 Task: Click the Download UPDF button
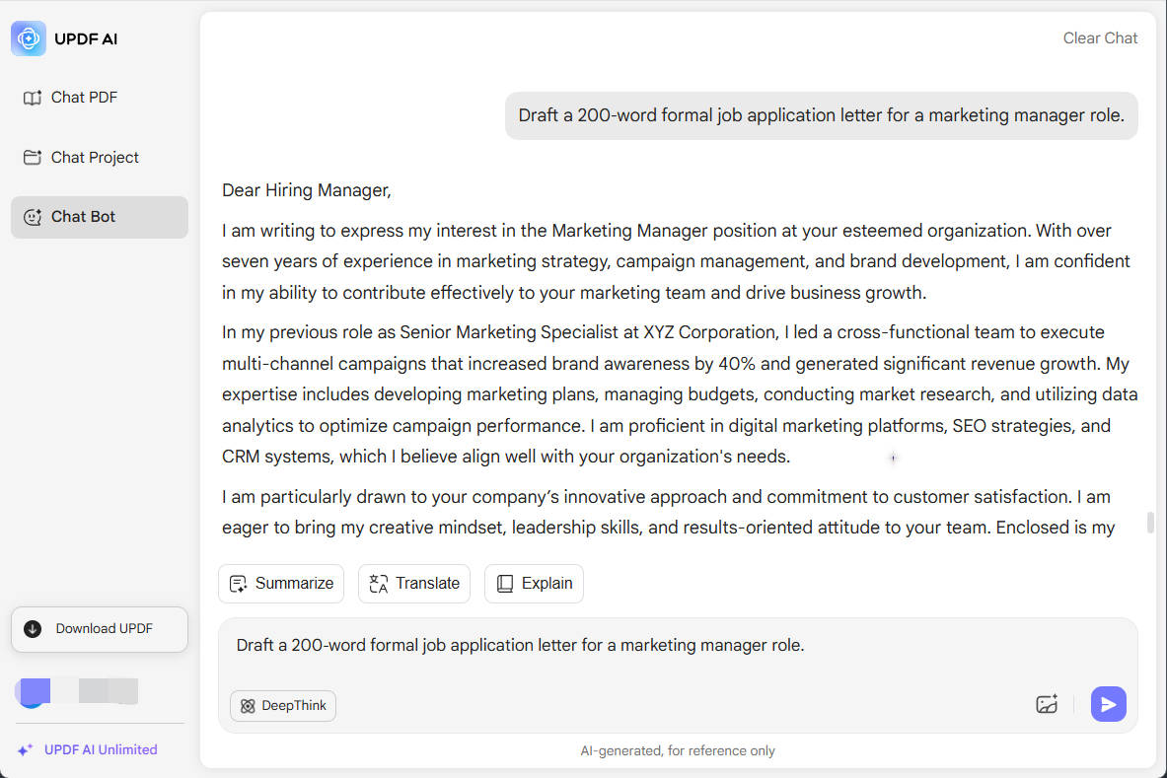click(x=99, y=629)
